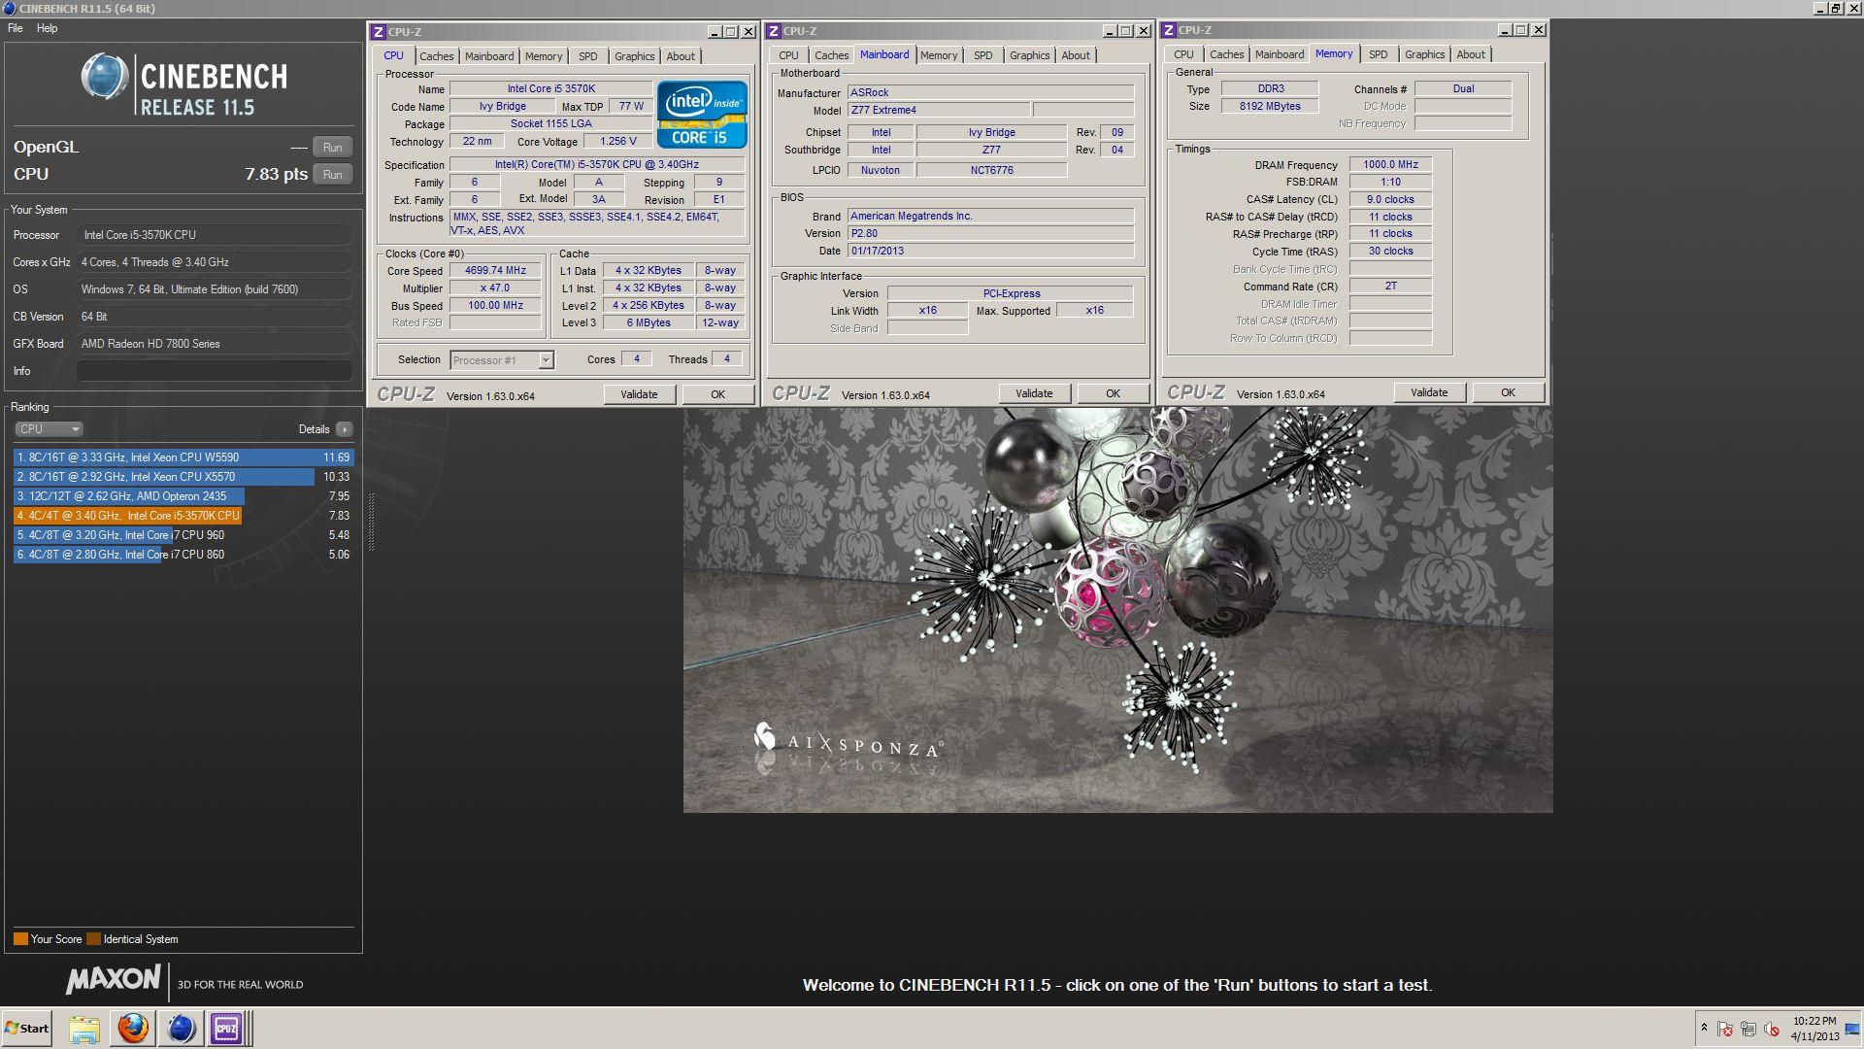Expand ranking Details arrow button
Screen dimensions: 1864x1049
pyautogui.click(x=345, y=429)
